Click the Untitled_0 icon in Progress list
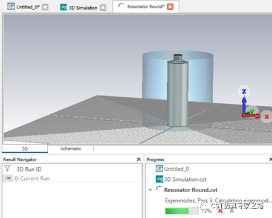Image resolution: width=272 pixels, height=218 pixels. 160,168
